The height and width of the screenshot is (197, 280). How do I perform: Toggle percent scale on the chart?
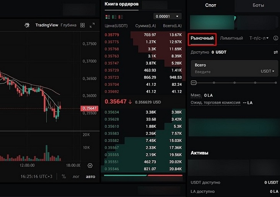[64, 176]
